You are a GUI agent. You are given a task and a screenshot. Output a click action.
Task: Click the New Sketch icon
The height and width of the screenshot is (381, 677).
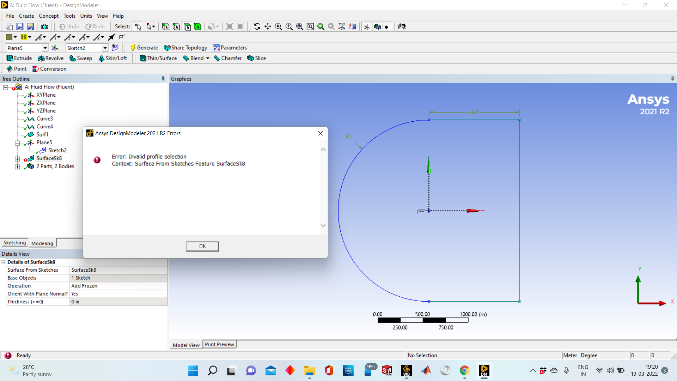(x=115, y=48)
